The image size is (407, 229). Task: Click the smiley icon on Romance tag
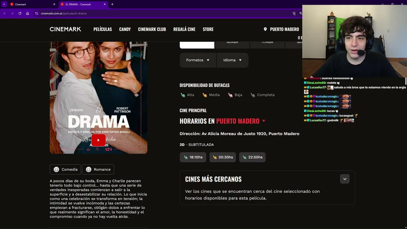pos(88,170)
